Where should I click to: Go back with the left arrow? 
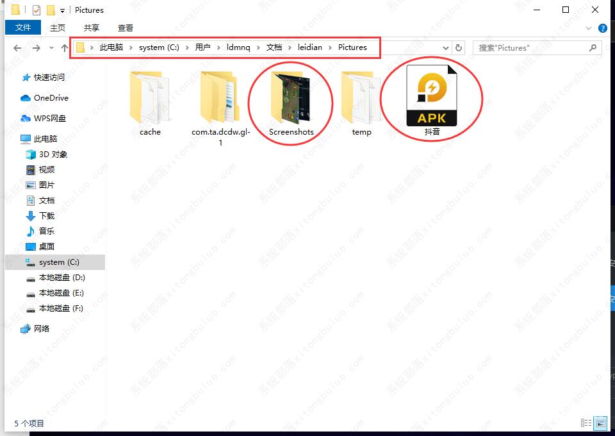tap(17, 48)
